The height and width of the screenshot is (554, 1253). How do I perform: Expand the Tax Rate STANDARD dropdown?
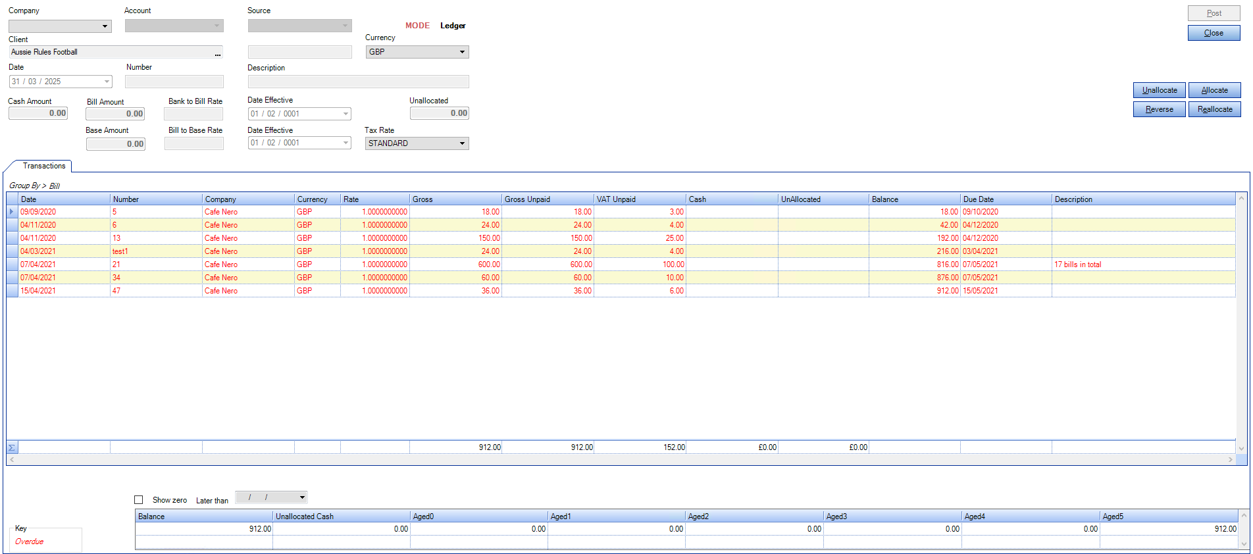[x=462, y=143]
